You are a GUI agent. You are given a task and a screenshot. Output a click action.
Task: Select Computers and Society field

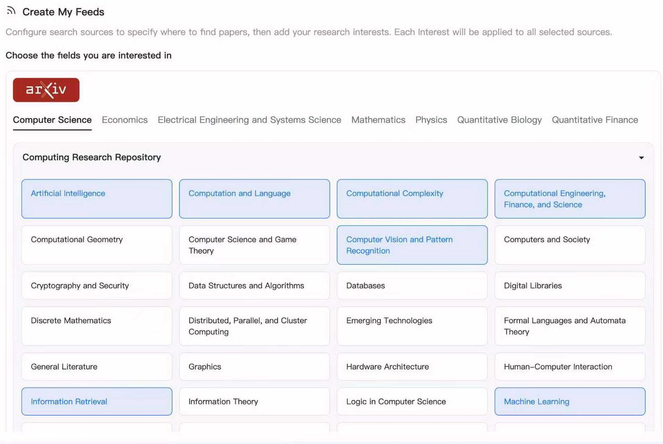pos(570,245)
